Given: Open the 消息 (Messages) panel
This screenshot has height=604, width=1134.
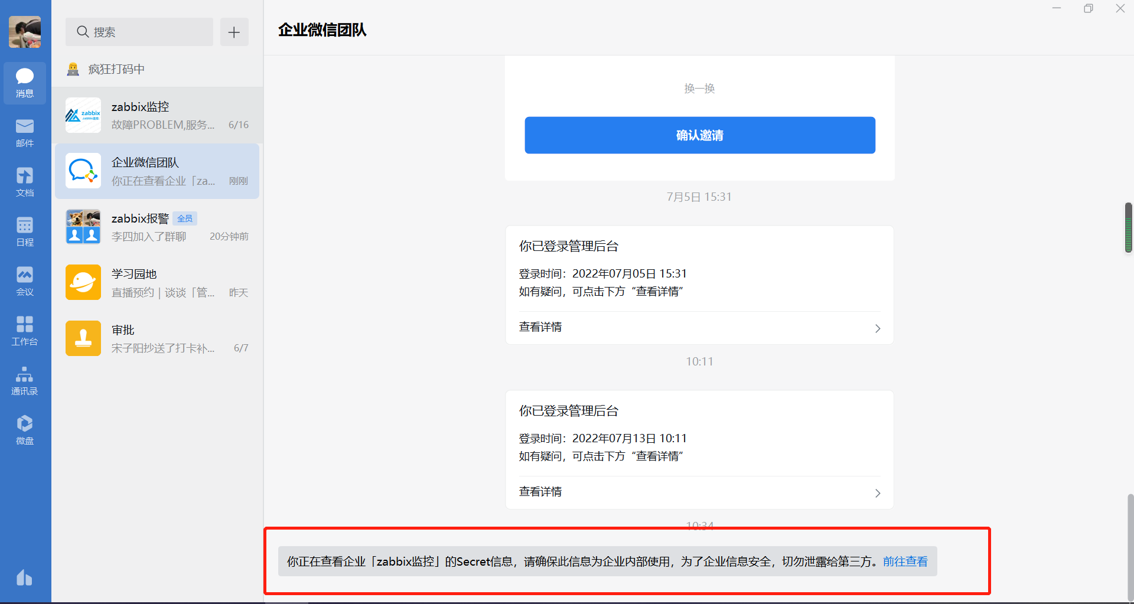Looking at the screenshot, I should (x=24, y=83).
